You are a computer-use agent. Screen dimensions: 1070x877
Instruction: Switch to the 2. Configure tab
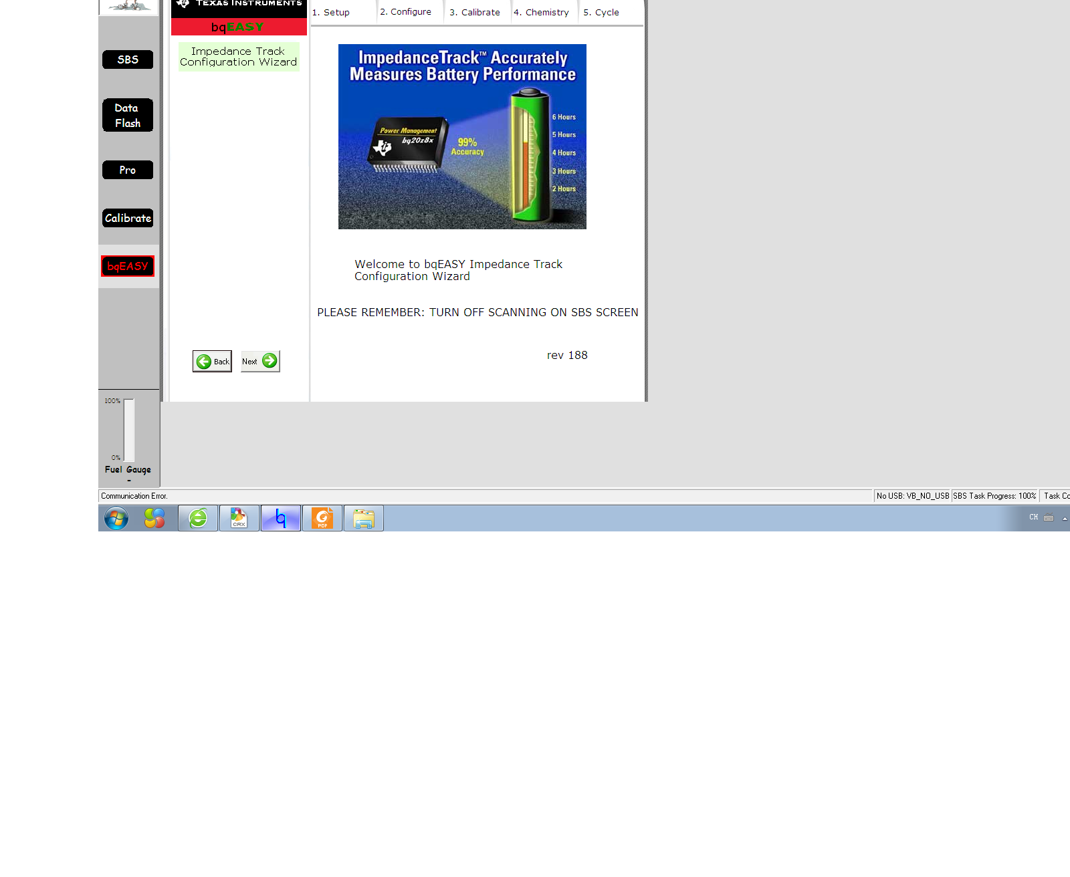(411, 12)
